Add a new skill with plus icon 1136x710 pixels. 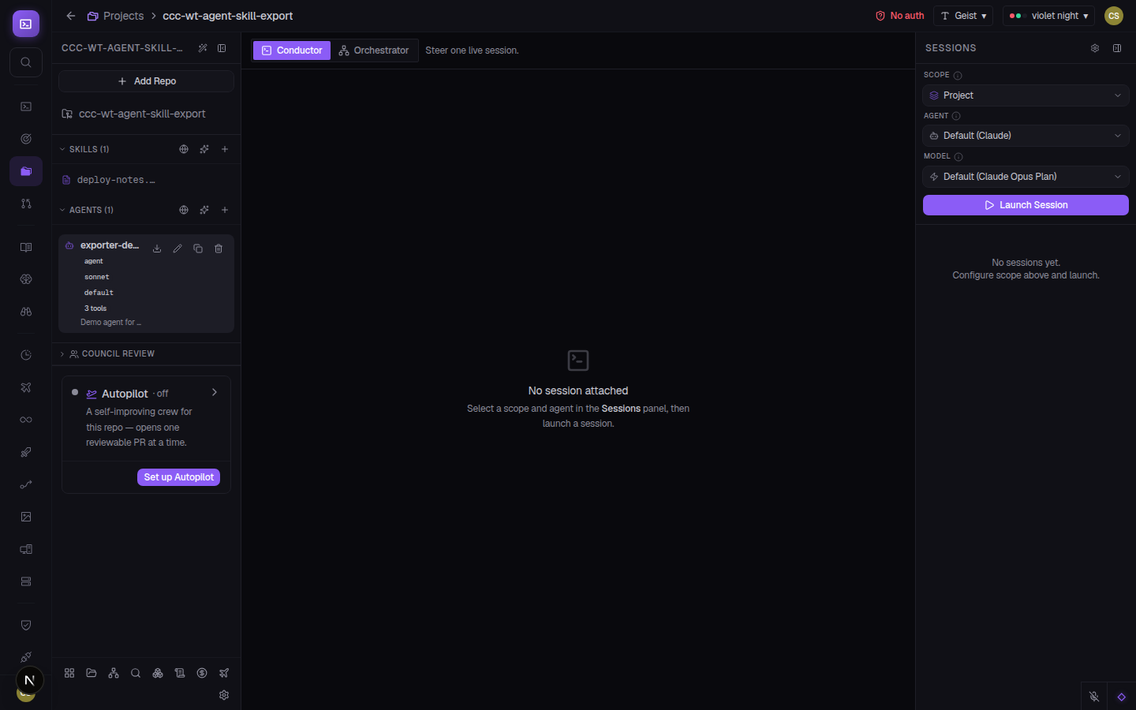(x=225, y=149)
